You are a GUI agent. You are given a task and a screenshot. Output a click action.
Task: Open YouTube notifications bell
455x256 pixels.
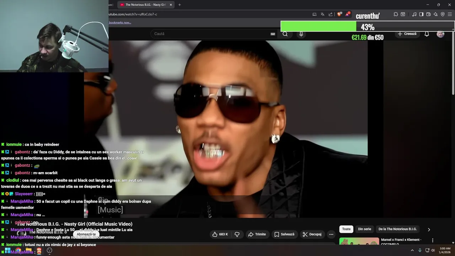(427, 34)
